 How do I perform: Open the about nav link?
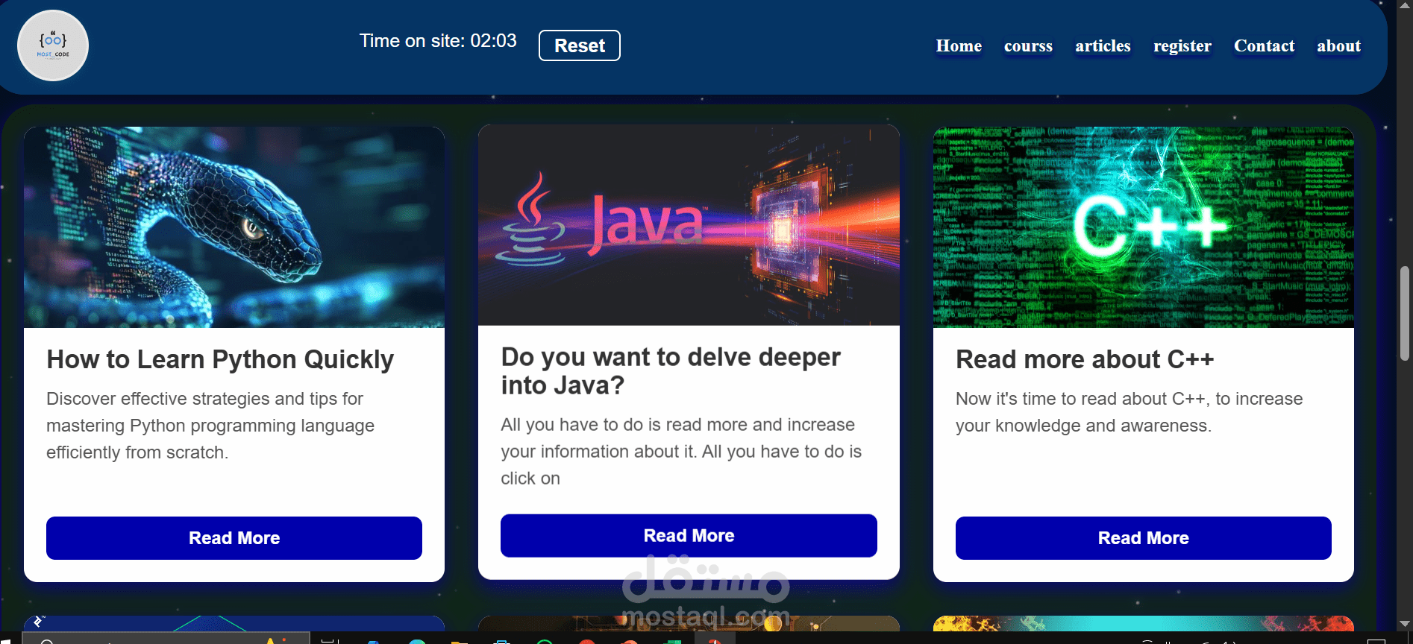(1338, 46)
